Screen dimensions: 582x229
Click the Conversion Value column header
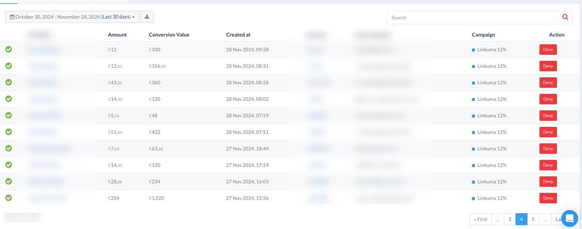click(169, 35)
